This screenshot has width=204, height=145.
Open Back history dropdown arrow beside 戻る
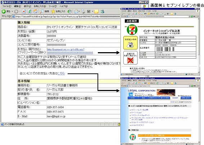coord(12,12)
